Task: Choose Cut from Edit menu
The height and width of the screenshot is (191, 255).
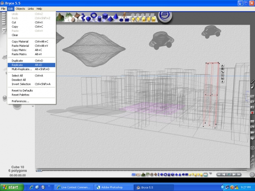Action: coord(31,22)
